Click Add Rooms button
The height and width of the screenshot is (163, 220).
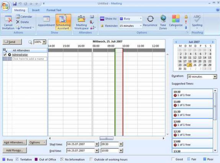pyautogui.click(x=15, y=150)
